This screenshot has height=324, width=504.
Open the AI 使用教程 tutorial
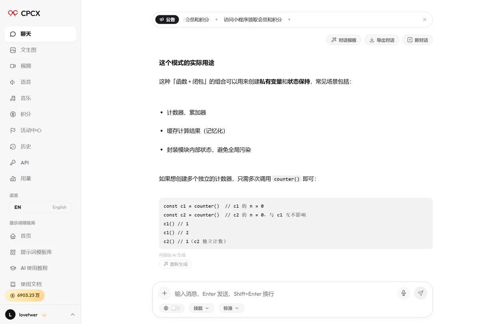[x=40, y=268]
